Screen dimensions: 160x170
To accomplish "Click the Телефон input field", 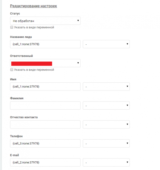I will (45, 143).
